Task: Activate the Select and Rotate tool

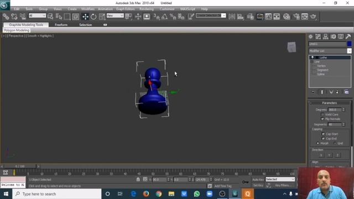Action: (x=93, y=17)
